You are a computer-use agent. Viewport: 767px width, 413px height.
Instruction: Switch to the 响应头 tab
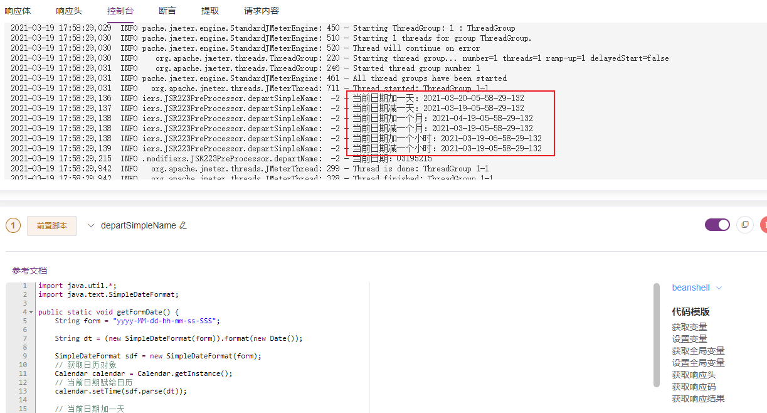pos(68,11)
